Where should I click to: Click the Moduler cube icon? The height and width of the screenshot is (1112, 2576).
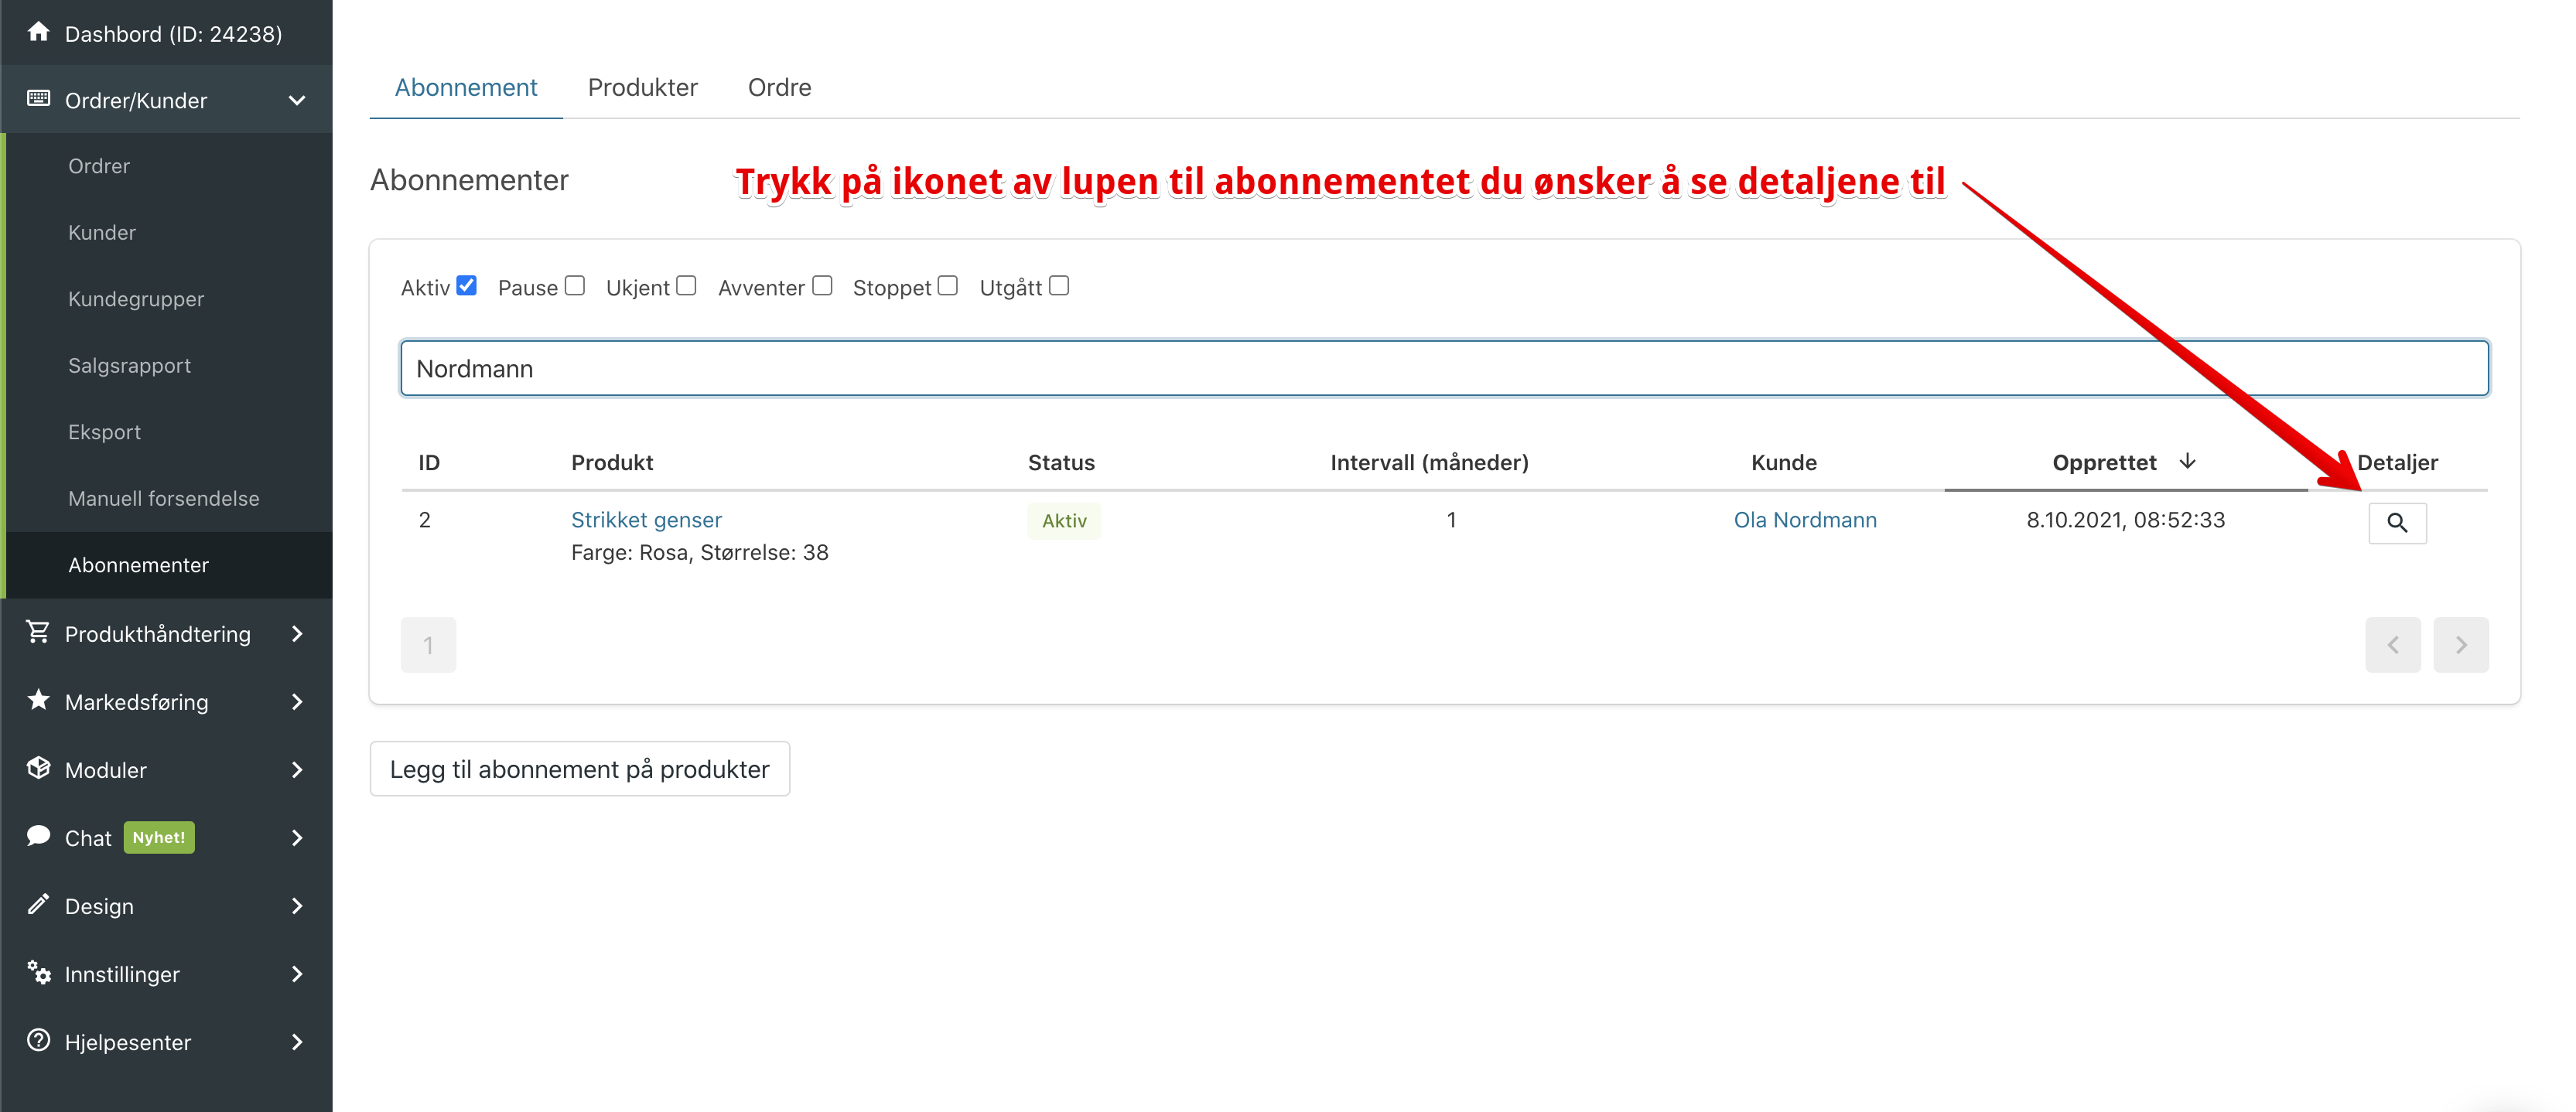[38, 768]
